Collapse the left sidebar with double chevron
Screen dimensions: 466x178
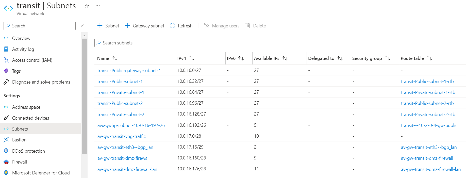click(82, 26)
